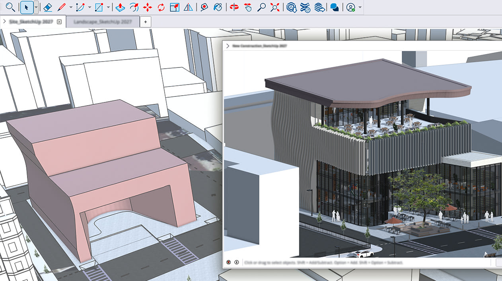Activate the Push/Pull tool
This screenshot has width=502, height=281.
point(121,7)
